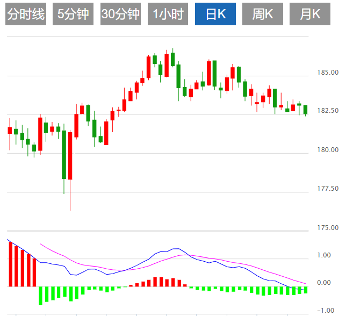This screenshot has height=316, width=346.
Task: Switch to the 月K monthly chart
Action: tap(310, 14)
